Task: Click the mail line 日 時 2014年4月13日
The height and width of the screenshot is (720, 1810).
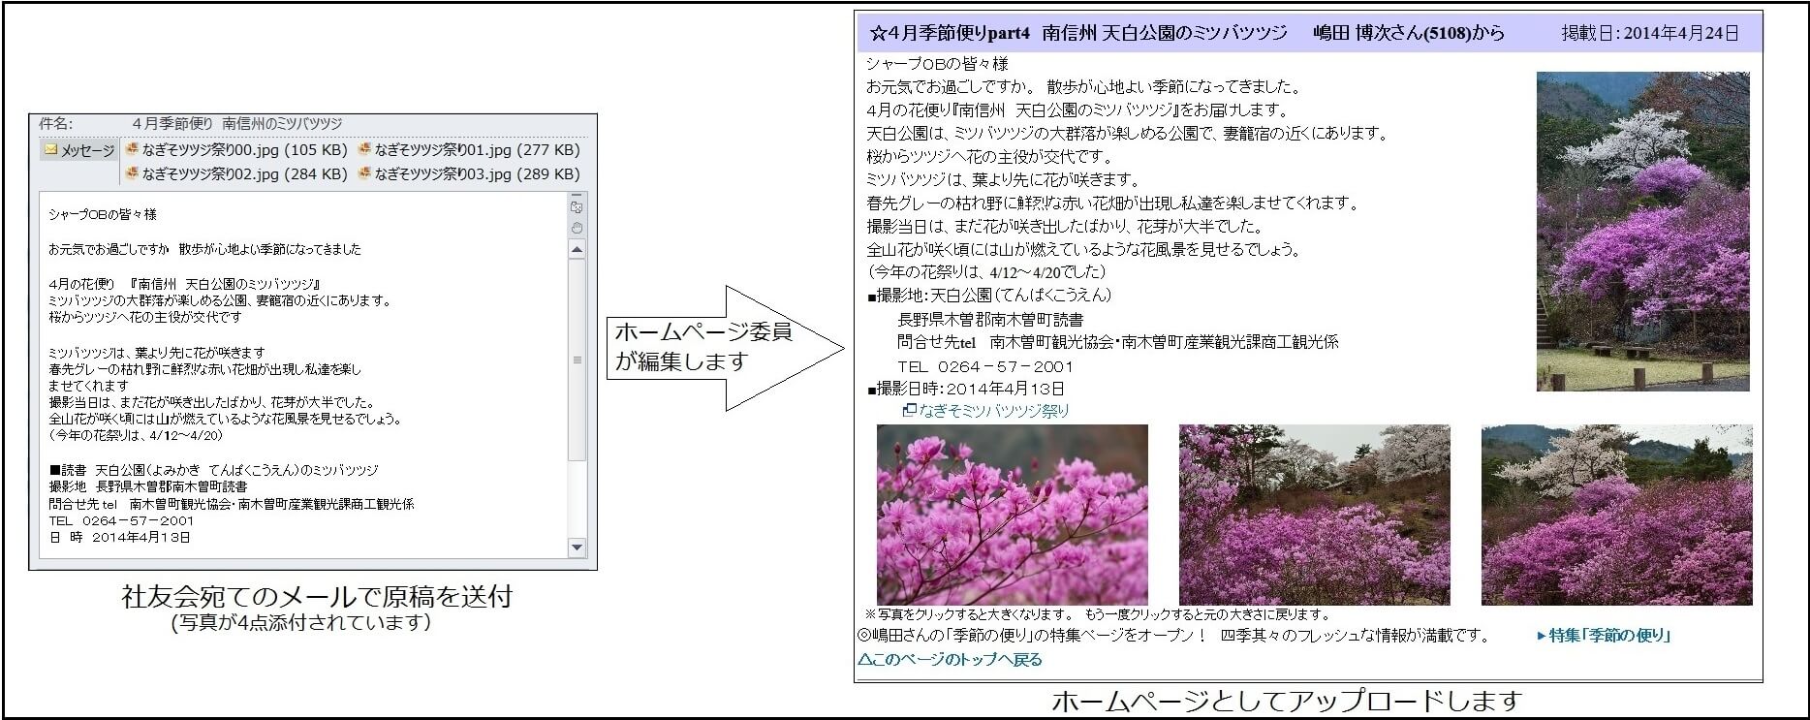Action: pos(119,537)
